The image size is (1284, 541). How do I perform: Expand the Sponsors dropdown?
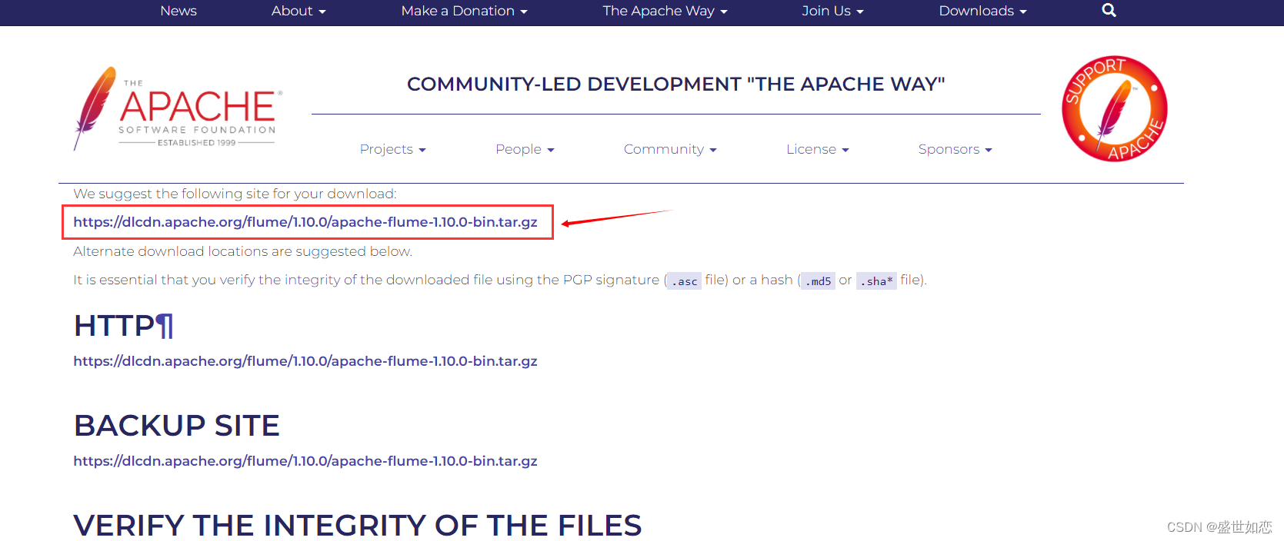click(955, 149)
